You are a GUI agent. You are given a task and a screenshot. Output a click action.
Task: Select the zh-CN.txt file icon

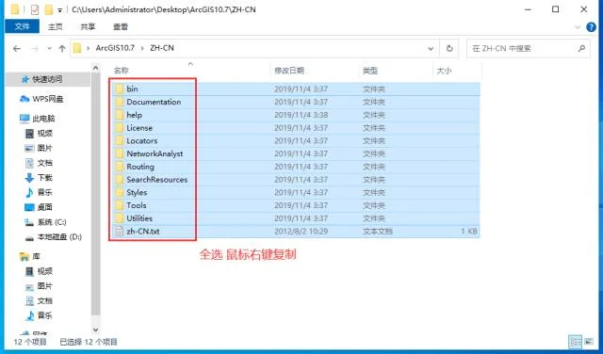pyautogui.click(x=120, y=231)
